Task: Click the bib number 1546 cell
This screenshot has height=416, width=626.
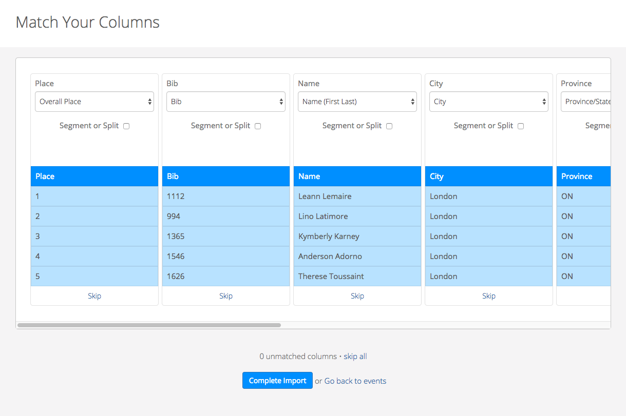Action: pyautogui.click(x=226, y=256)
